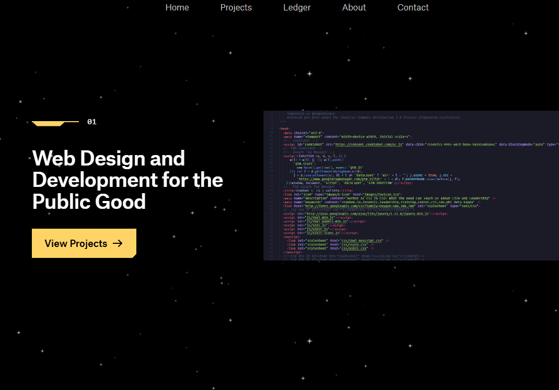
Task: Open the Ledger nav item
Action: [297, 7]
